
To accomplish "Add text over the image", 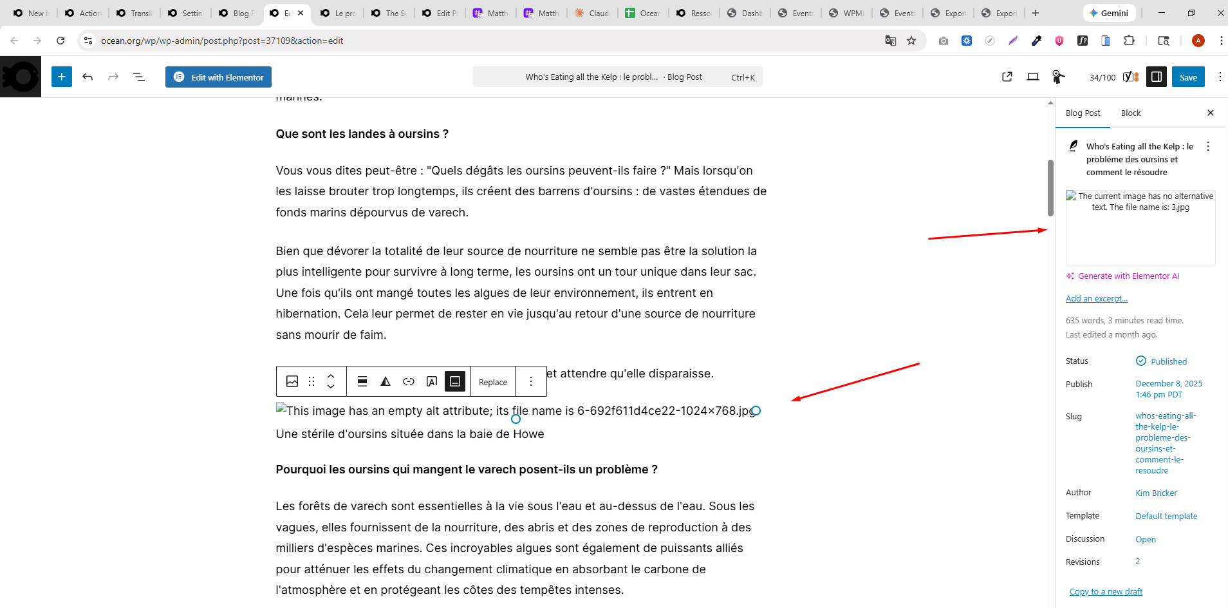I will point(432,381).
